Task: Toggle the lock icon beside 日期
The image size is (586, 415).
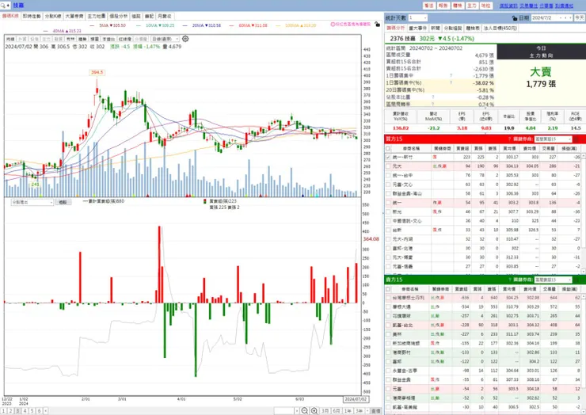Action: pos(514,18)
